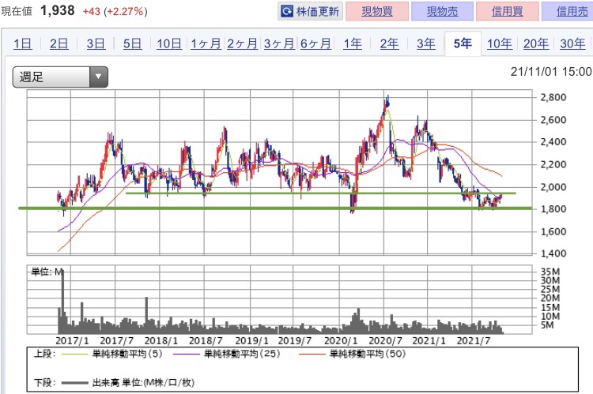Show the 20年 chart period

click(x=536, y=43)
